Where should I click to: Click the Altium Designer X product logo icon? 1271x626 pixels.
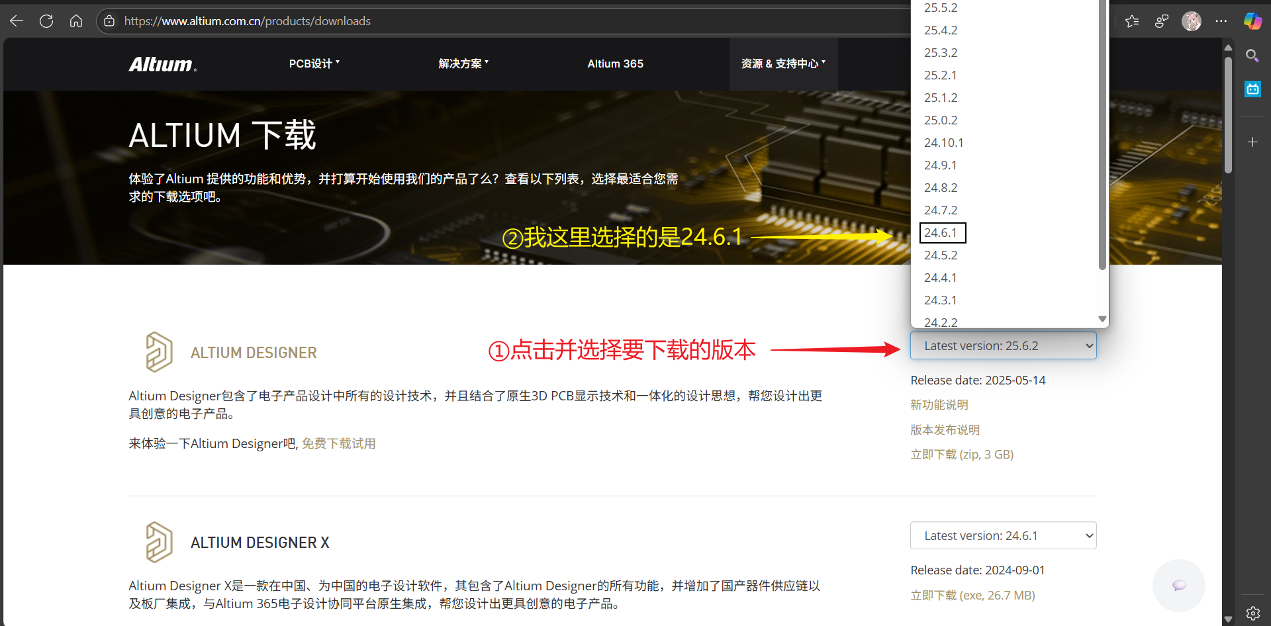[159, 542]
